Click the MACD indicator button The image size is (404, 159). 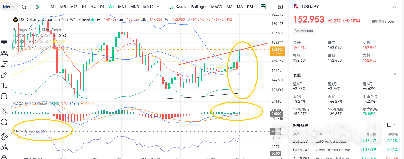tap(217, 7)
